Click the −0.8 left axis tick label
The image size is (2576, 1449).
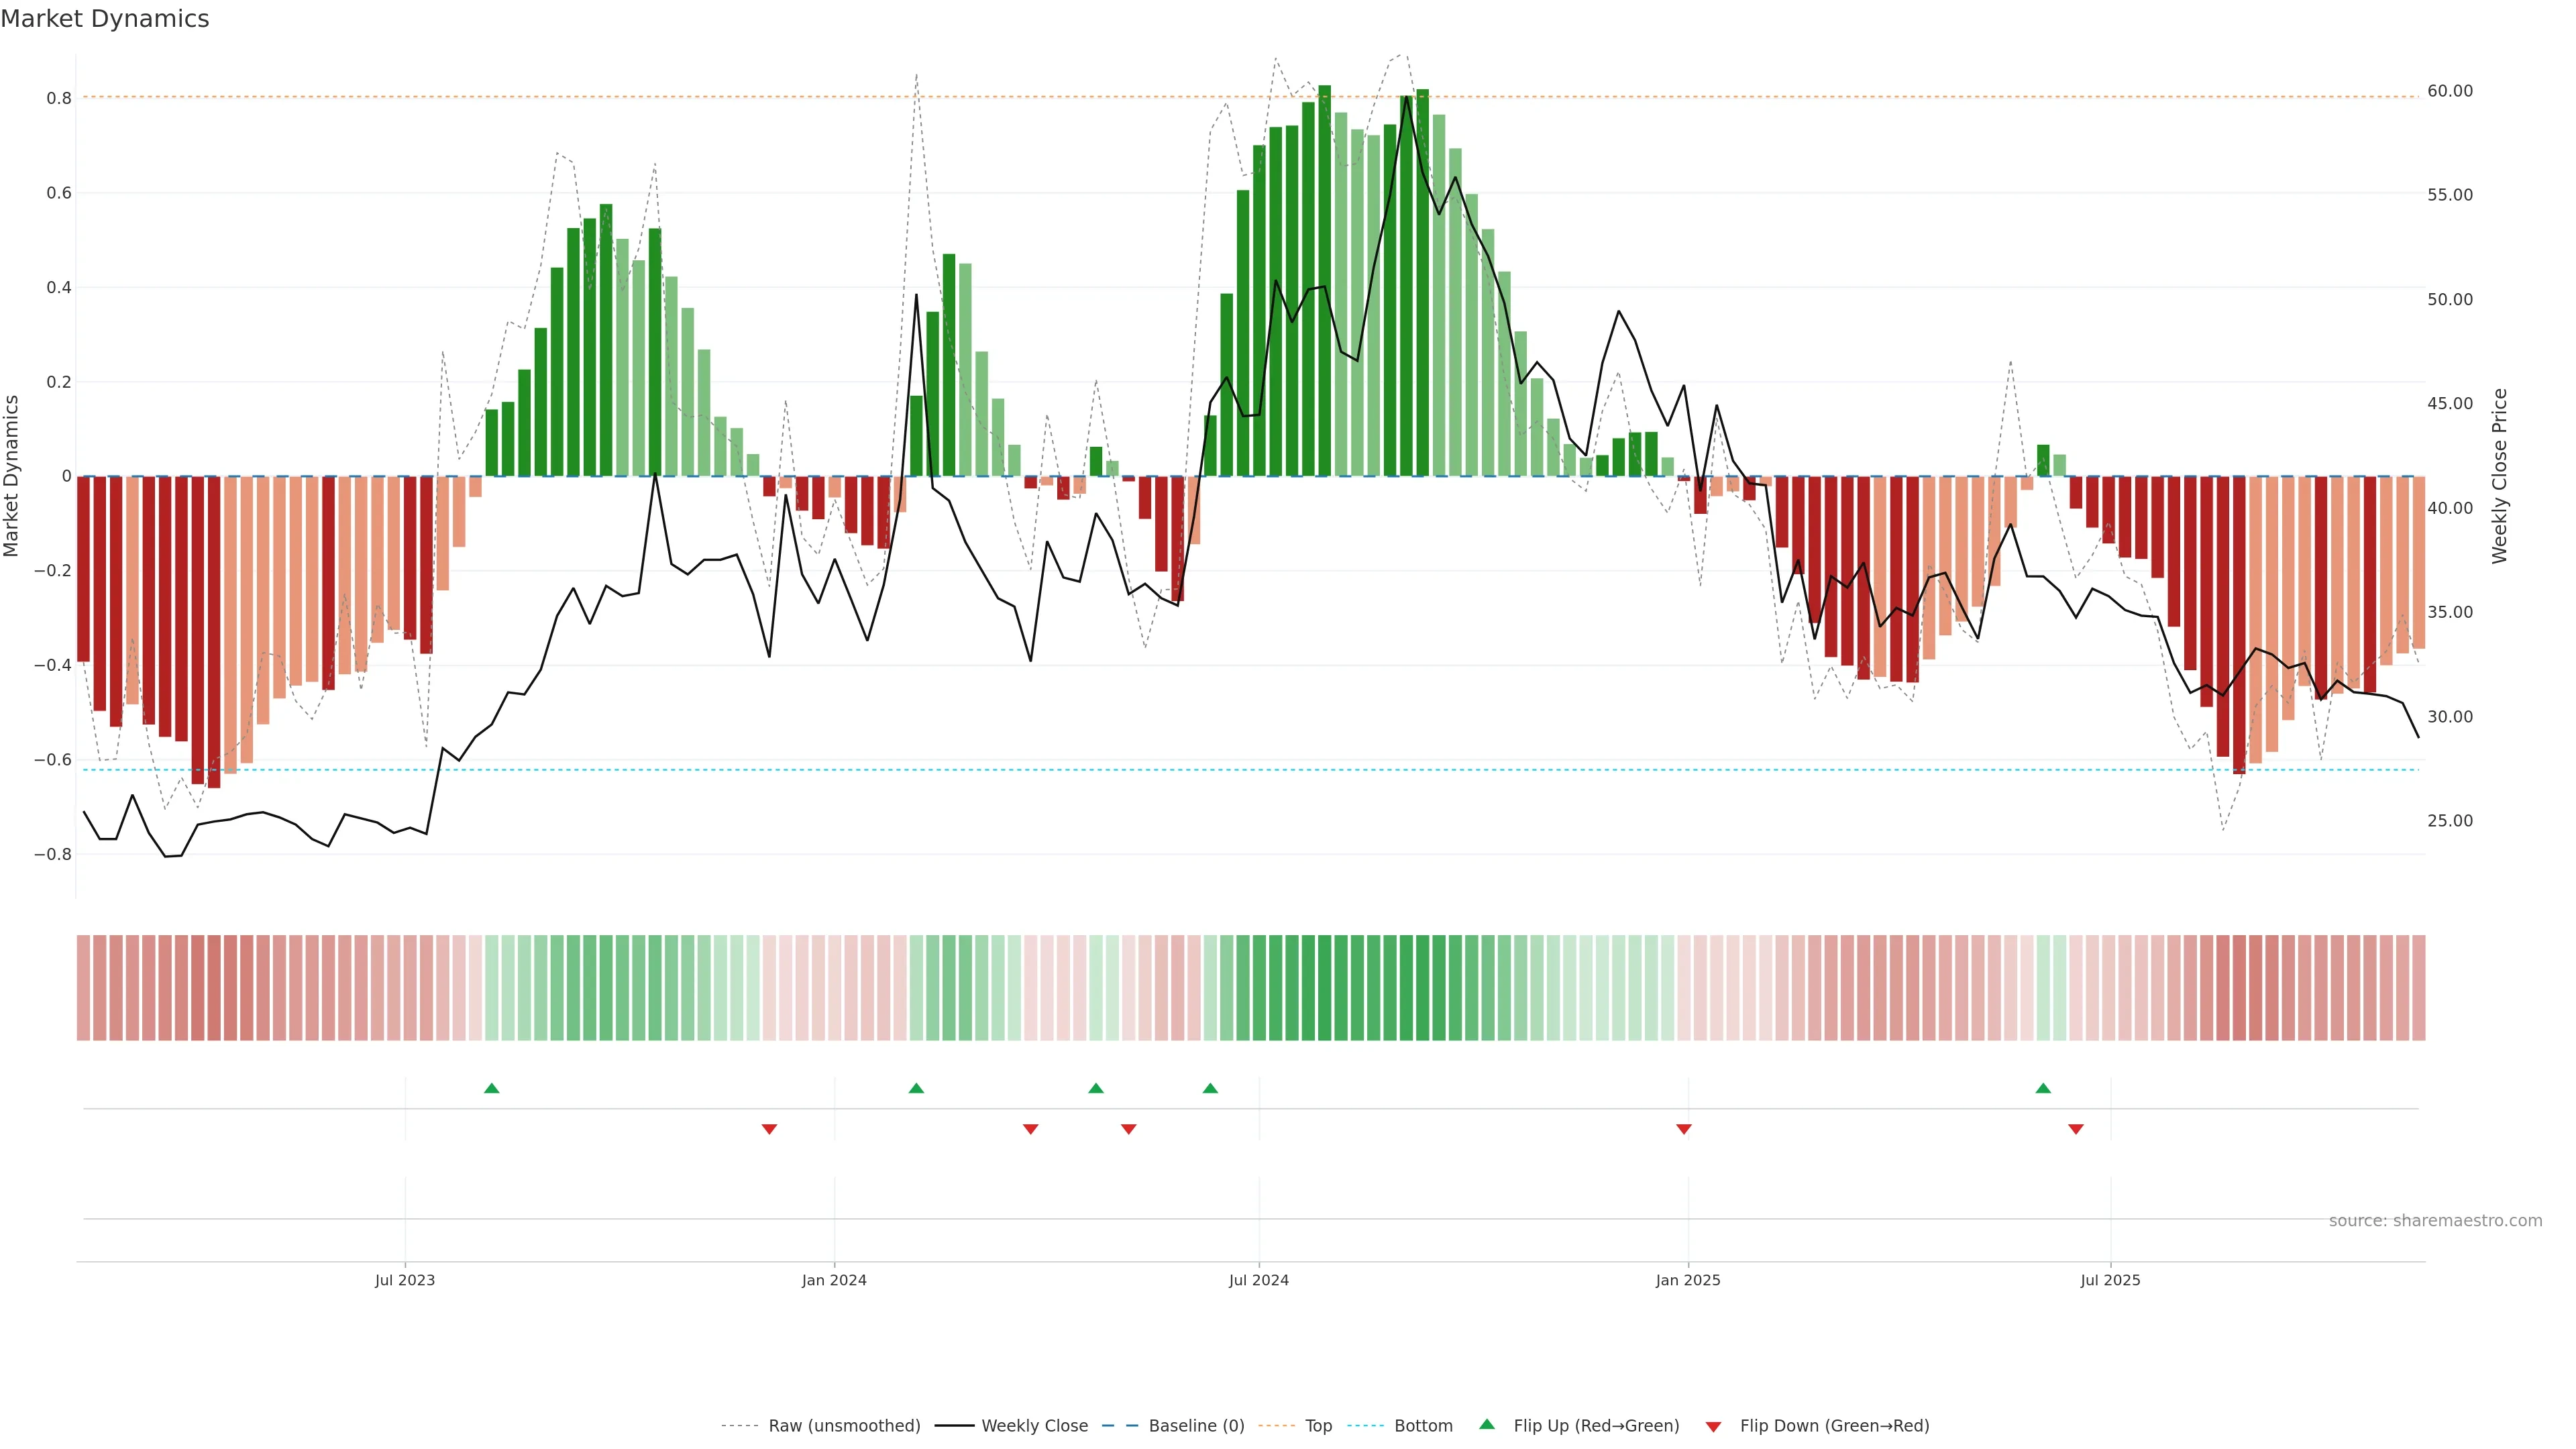pyautogui.click(x=52, y=854)
